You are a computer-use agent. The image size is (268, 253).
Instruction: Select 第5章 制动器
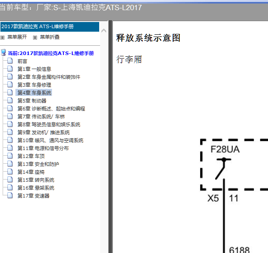click(32, 101)
